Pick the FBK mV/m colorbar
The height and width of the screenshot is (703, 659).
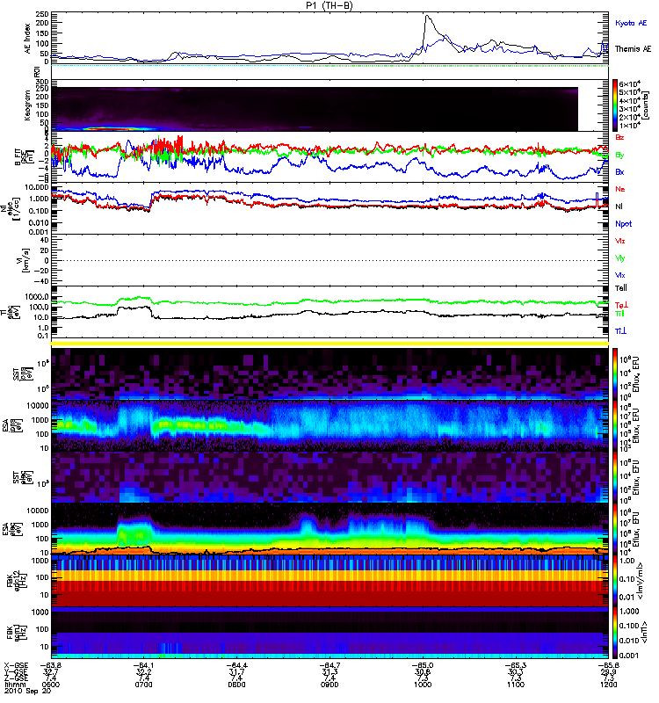click(615, 581)
